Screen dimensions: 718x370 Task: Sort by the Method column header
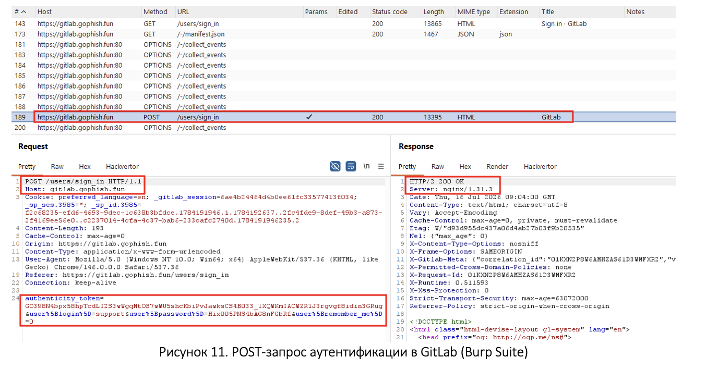[x=158, y=11]
